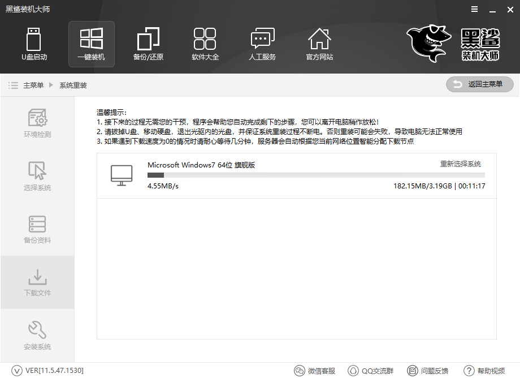Open the hamburger menu dropdown
Viewport: 520px width, 378px height.
474,9
